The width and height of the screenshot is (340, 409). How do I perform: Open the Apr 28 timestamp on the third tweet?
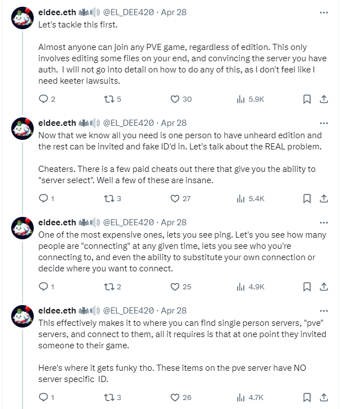pyautogui.click(x=174, y=222)
